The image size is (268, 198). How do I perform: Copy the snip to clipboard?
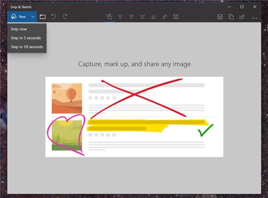click(x=231, y=17)
